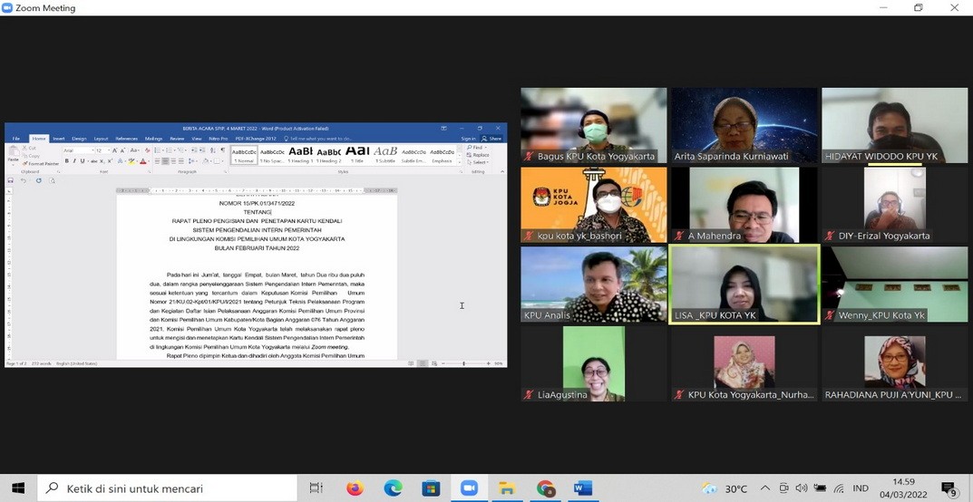Open Zoom from the taskbar
This screenshot has width=973, height=502.
[469, 488]
